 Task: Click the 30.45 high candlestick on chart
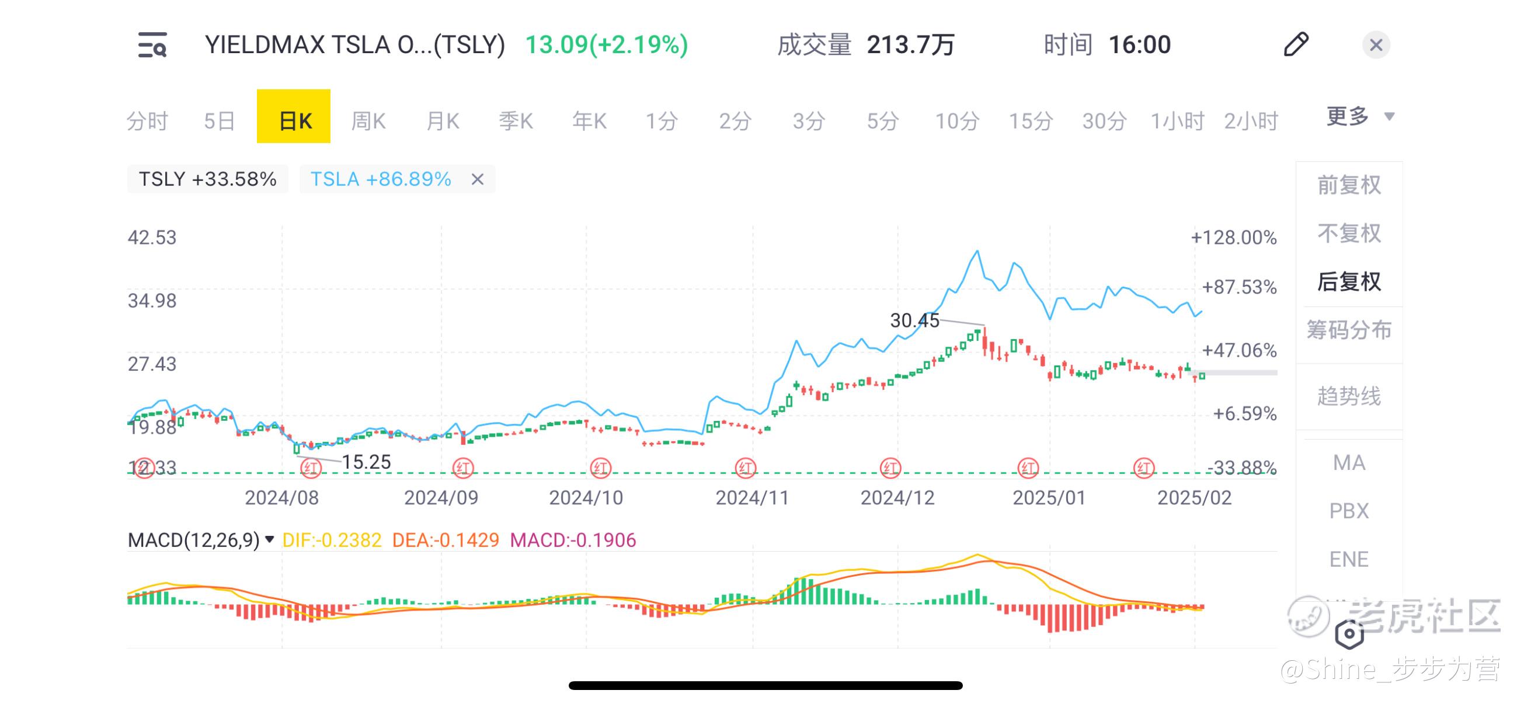[984, 341]
